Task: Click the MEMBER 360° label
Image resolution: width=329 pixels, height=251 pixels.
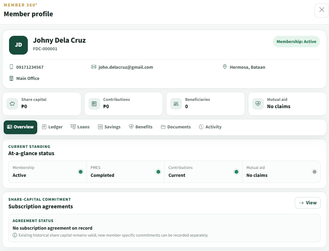Action: pyautogui.click(x=21, y=5)
